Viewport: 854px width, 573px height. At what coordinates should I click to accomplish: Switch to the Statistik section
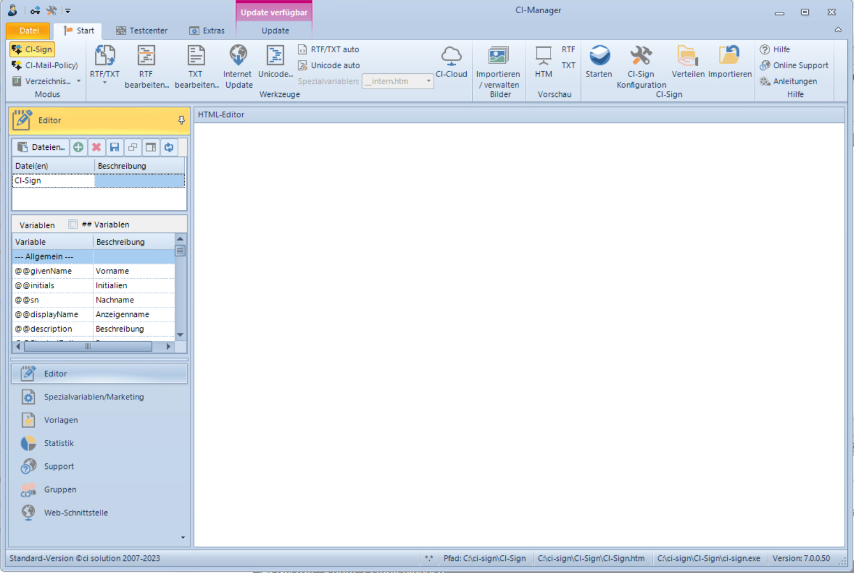pos(58,443)
